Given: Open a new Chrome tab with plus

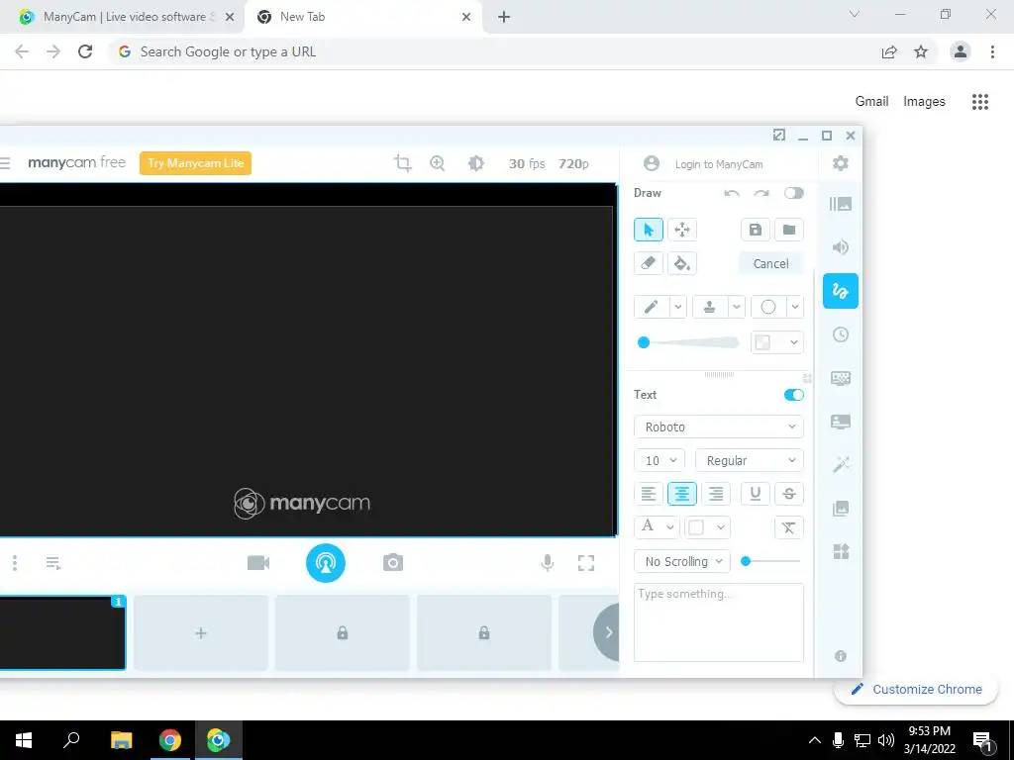Looking at the screenshot, I should point(504,18).
